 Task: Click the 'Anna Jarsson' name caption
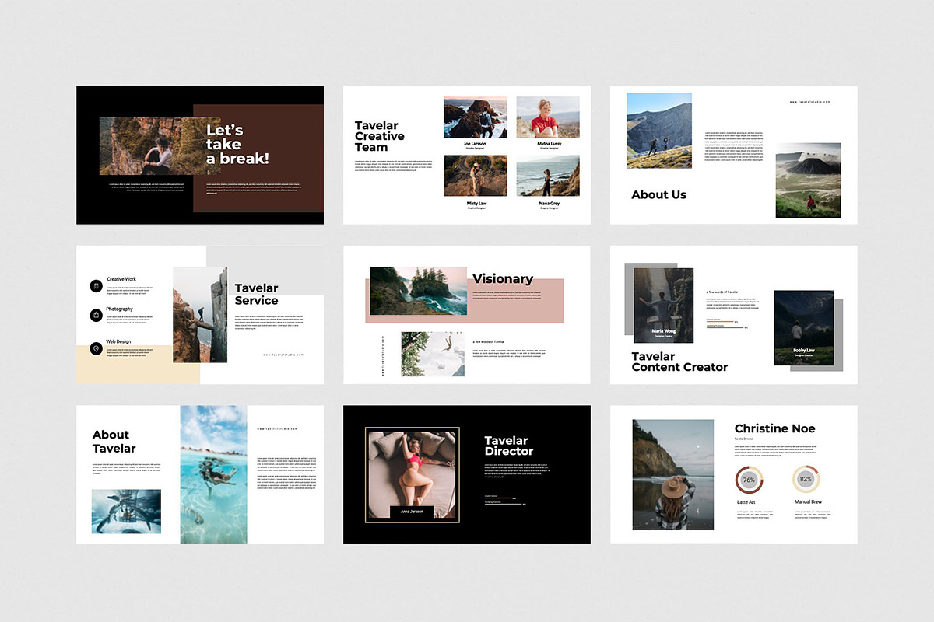tap(412, 512)
